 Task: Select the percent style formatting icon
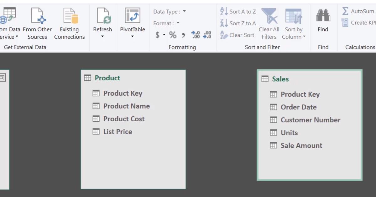tap(172, 35)
